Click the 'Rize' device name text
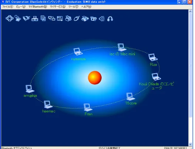 [x=154, y=64]
